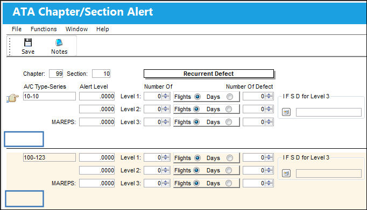
Task: Select Days for 10-10 Level 3
Action: [229, 122]
